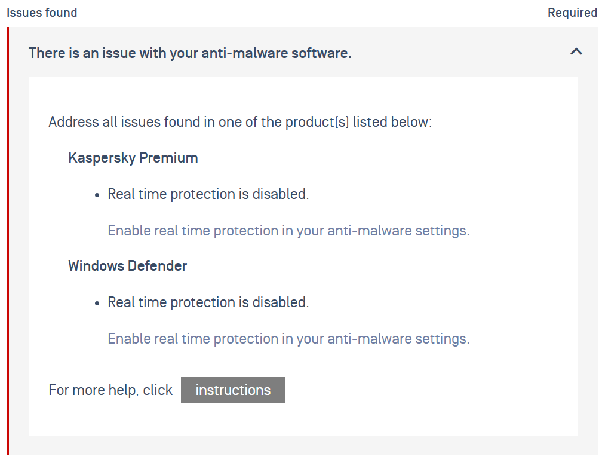Click the bullet point under Windows Defender
The height and width of the screenshot is (459, 599).
pos(97,304)
